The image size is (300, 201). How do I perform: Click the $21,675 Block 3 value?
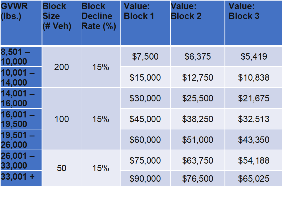pos(254,98)
